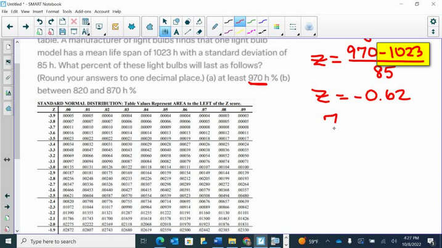Open the Account menu
442x248 pixels.
coord(102,12)
